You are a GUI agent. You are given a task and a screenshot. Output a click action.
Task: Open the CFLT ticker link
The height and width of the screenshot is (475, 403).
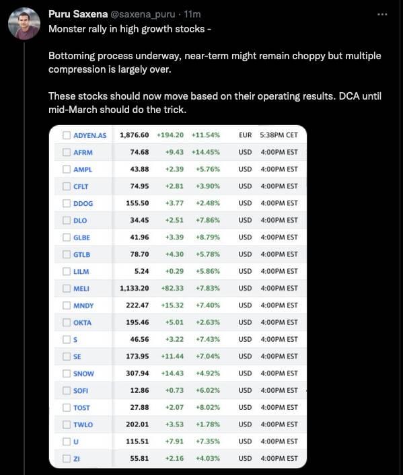pos(81,186)
